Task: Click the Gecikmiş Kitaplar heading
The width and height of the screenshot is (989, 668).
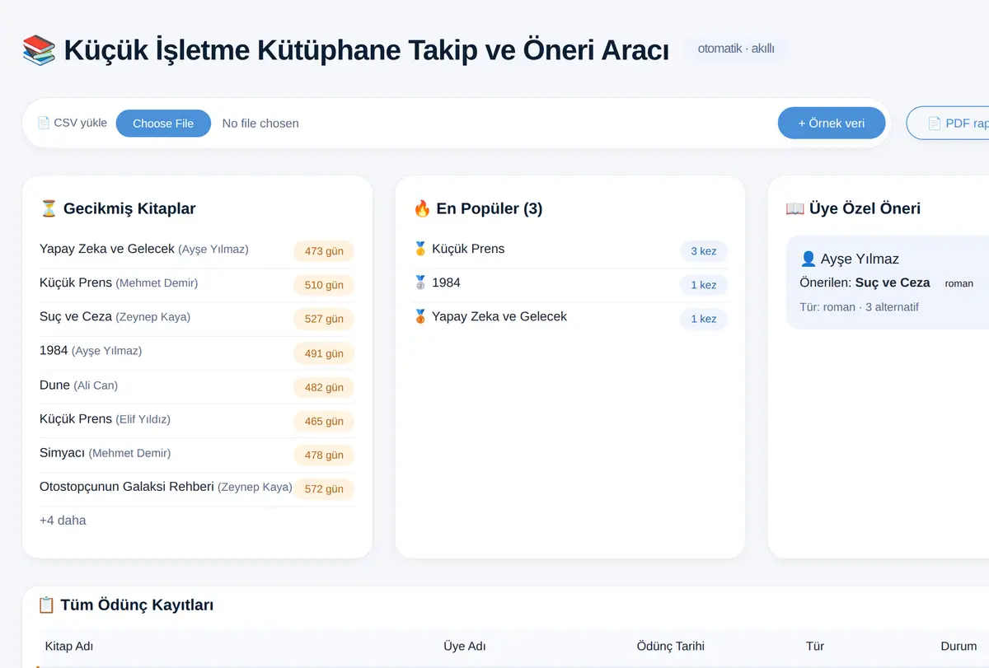Action: pyautogui.click(x=129, y=208)
